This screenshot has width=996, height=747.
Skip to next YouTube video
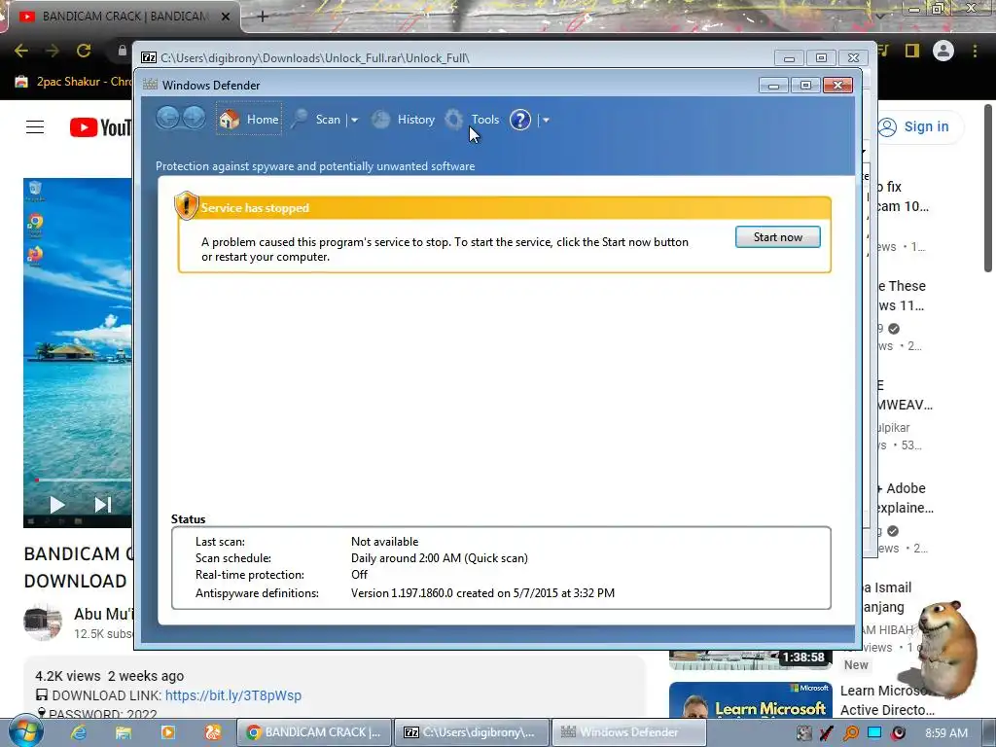(x=102, y=505)
